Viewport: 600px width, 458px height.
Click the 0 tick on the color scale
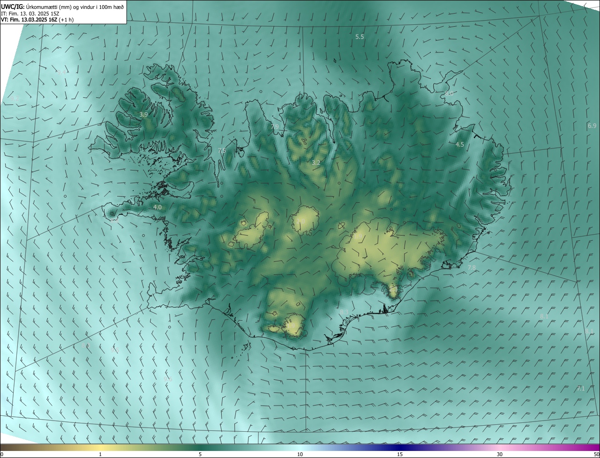coord(1,454)
